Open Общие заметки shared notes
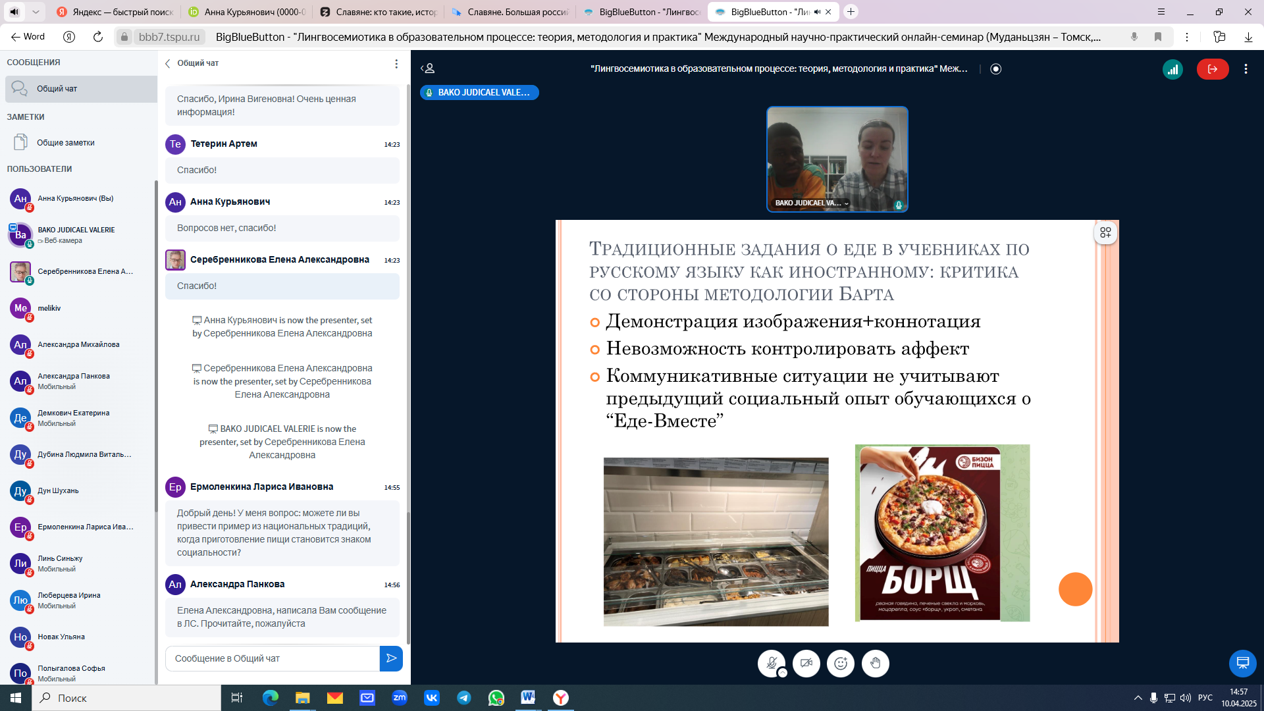The image size is (1264, 711). (x=81, y=143)
